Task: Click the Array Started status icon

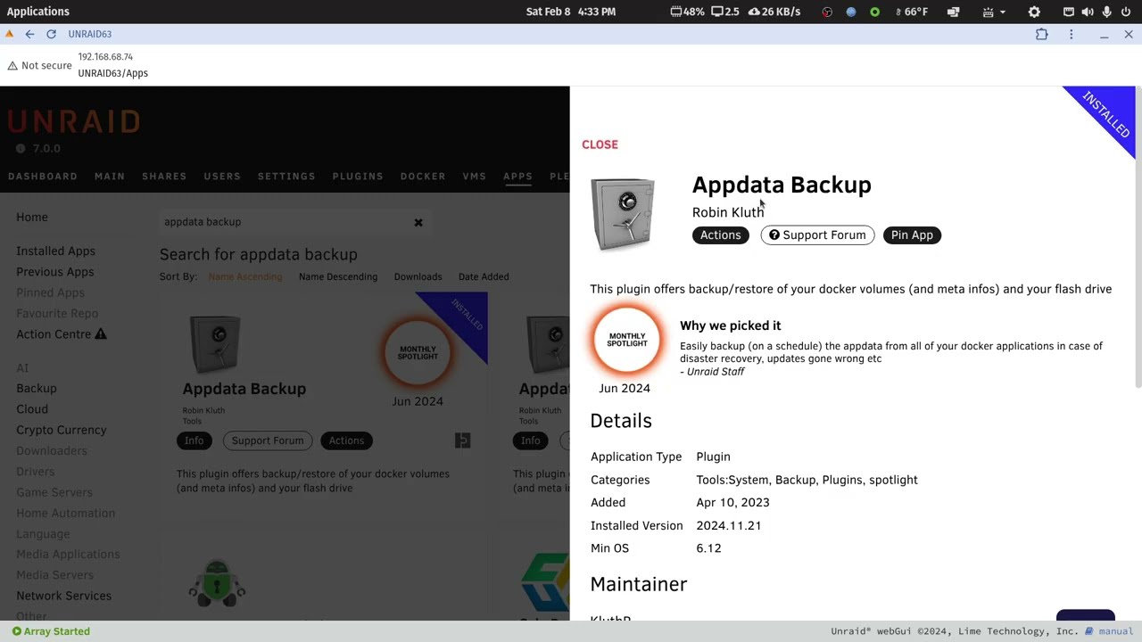Action: tap(16, 631)
